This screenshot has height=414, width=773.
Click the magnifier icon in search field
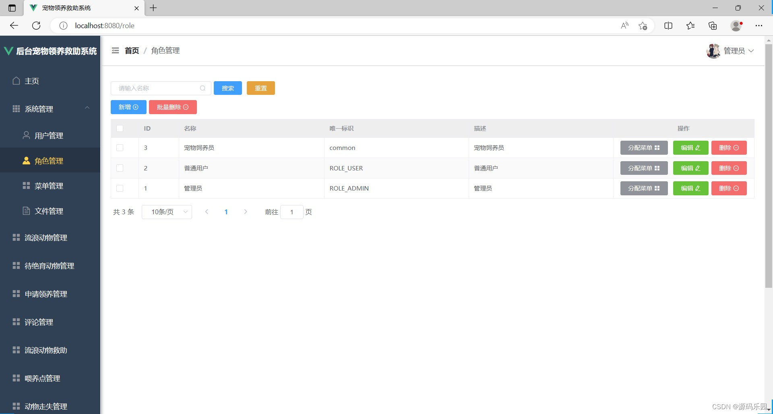click(x=203, y=88)
